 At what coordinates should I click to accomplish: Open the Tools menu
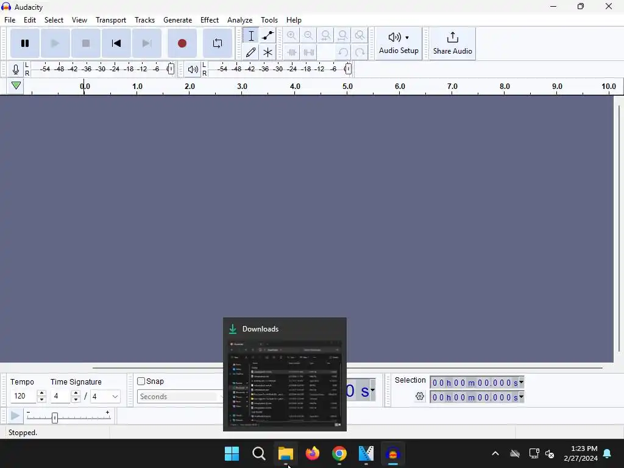269,20
